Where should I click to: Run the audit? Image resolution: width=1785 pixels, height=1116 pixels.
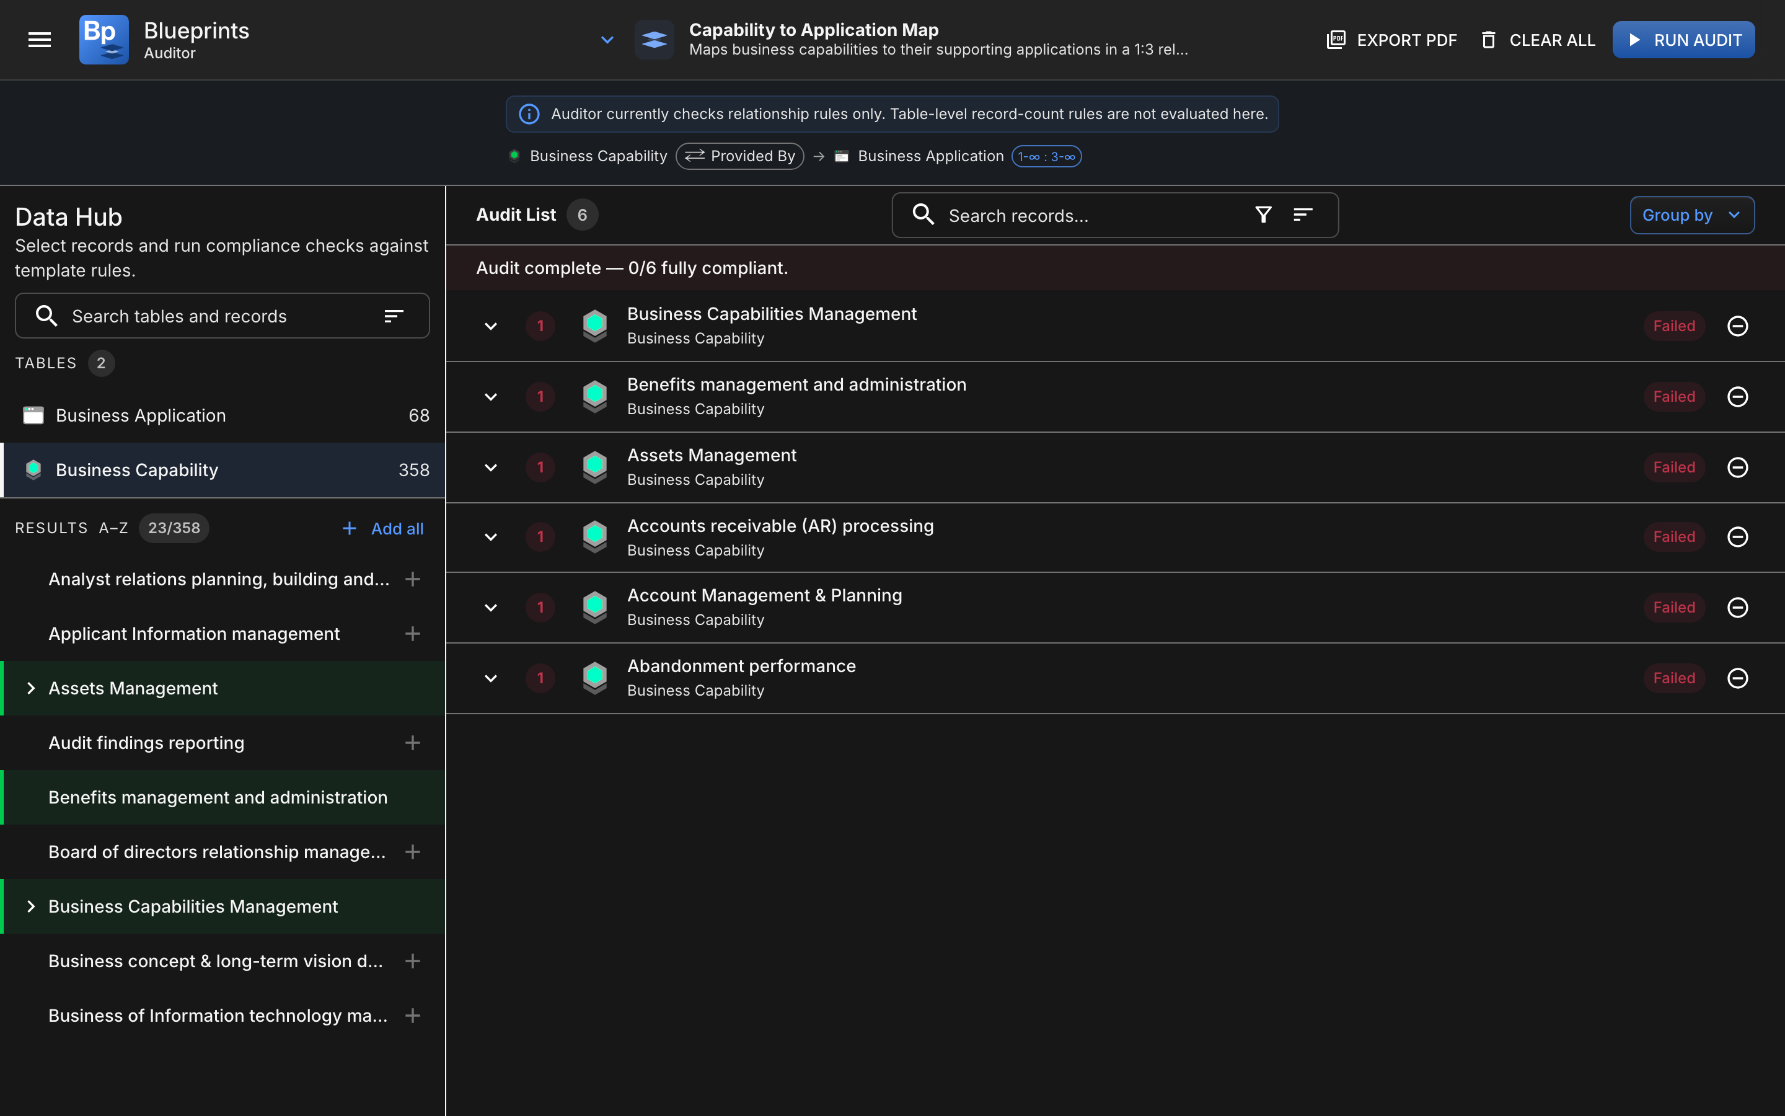click(1683, 40)
